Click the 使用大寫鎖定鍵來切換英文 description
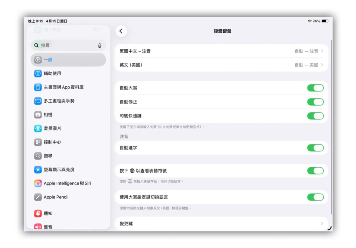Image resolution: width=356 pixels, height=248 pixels. point(155,208)
